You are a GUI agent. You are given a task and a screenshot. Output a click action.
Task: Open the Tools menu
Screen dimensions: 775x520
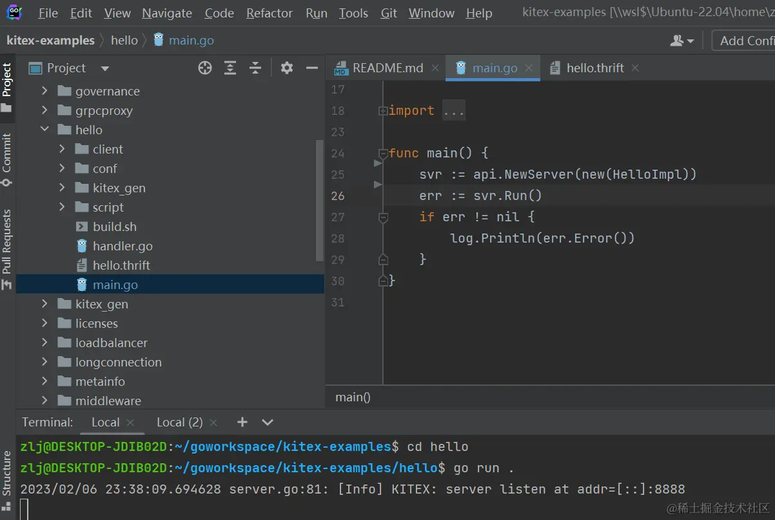tap(353, 13)
